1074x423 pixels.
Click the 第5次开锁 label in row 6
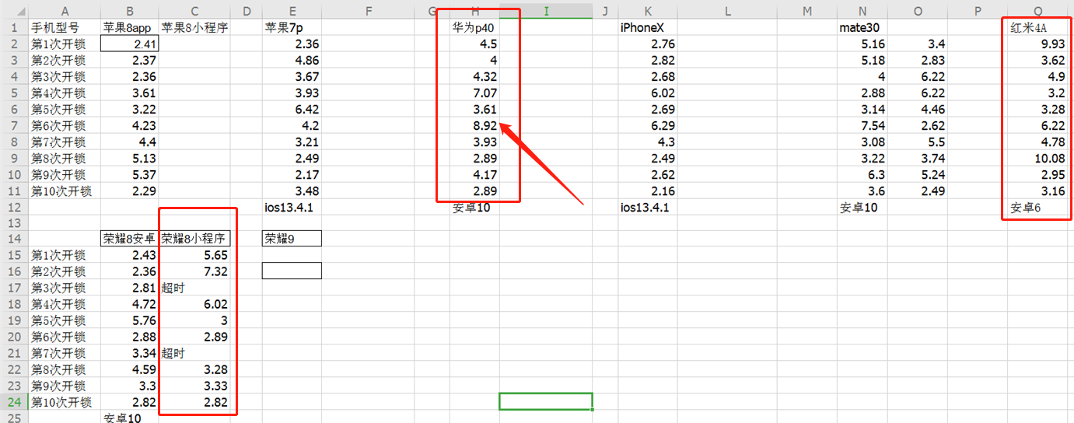pos(65,109)
